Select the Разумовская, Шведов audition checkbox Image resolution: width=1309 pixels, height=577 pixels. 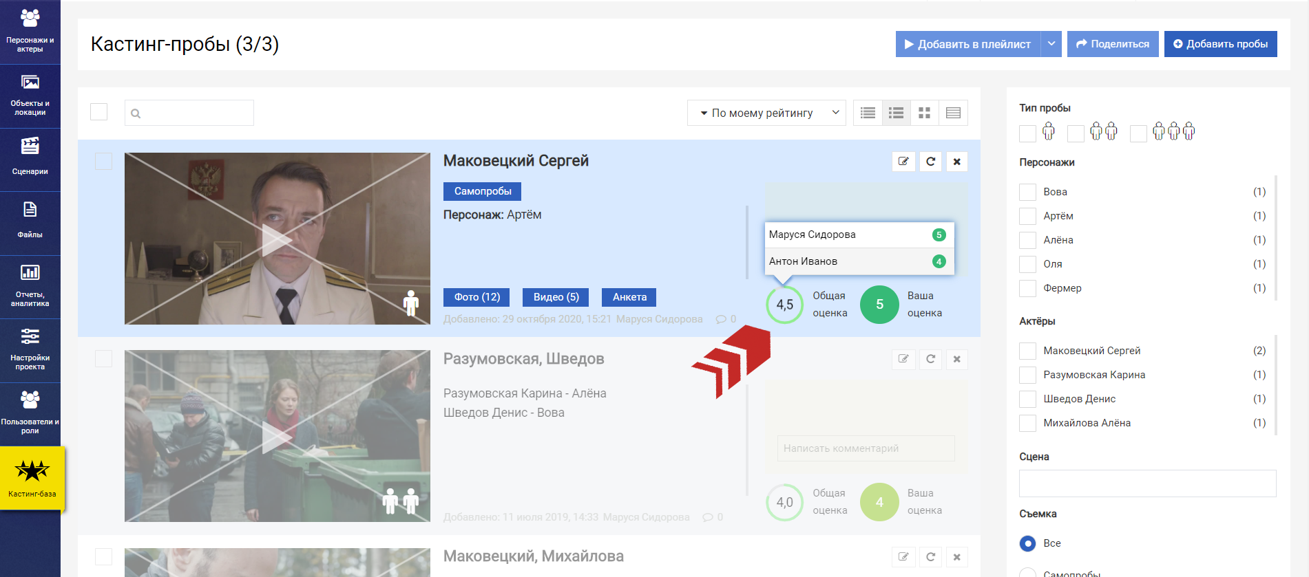pyautogui.click(x=103, y=359)
